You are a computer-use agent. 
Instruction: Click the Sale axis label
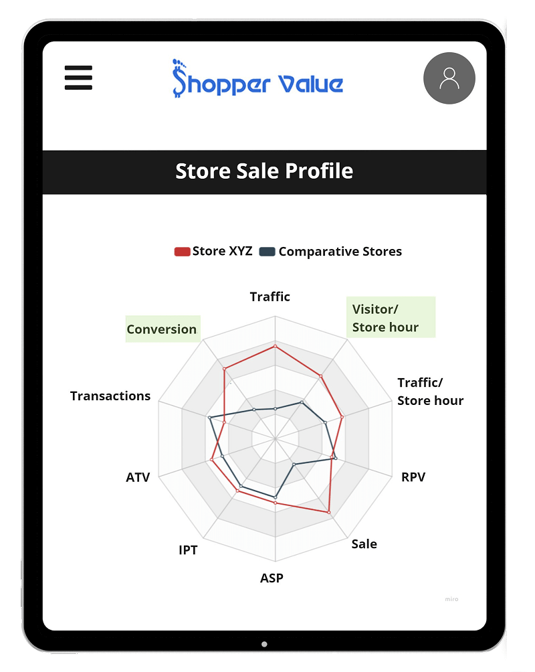point(364,544)
